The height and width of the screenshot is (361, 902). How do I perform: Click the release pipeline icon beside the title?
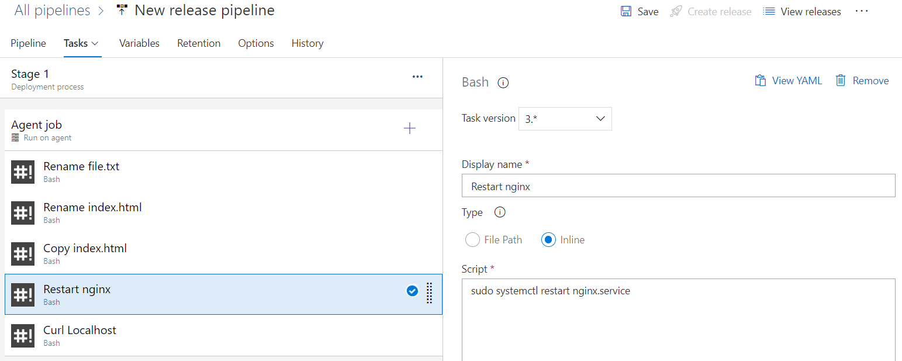(x=122, y=10)
